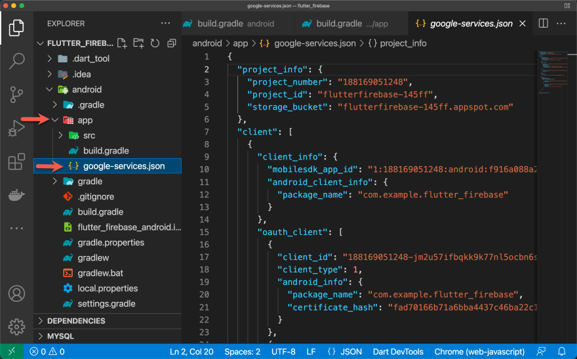This screenshot has width=577, height=359.
Task: Expand the .dart_tool folder
Action: point(50,58)
